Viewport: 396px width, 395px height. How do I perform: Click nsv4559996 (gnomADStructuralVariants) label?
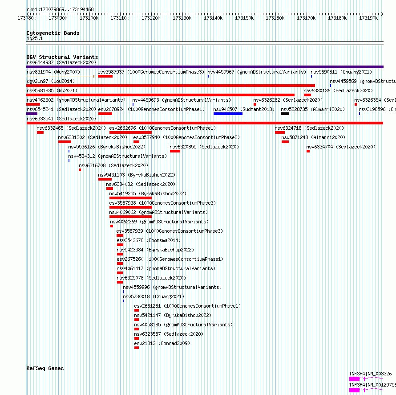click(x=172, y=287)
